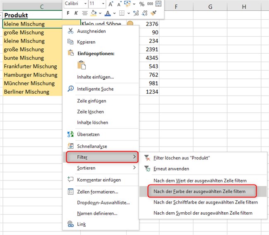Increase decimal places icon
Viewport: 269px width, 235px height.
[136, 13]
